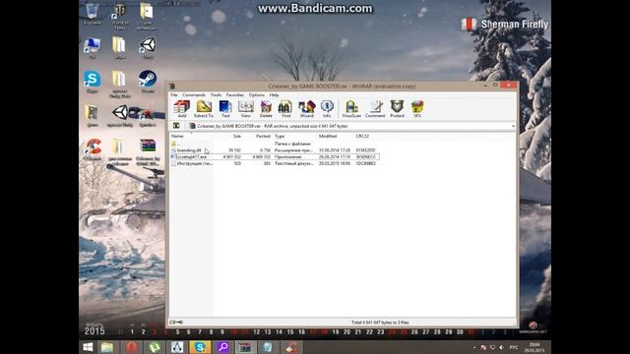Click the Delete toolbar icon

coord(266,109)
